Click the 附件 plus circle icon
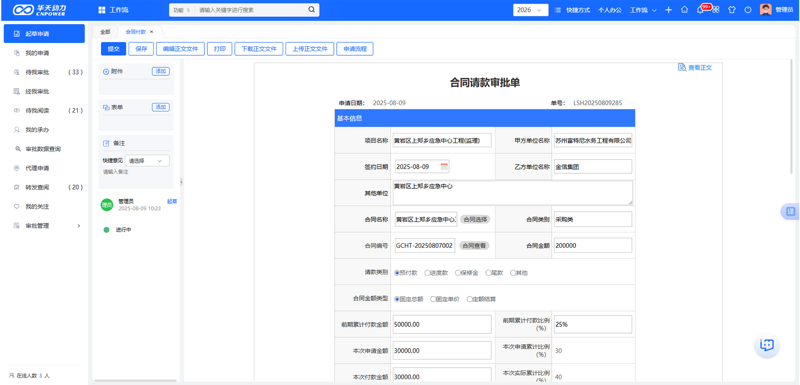This screenshot has height=385, width=800. tap(106, 72)
